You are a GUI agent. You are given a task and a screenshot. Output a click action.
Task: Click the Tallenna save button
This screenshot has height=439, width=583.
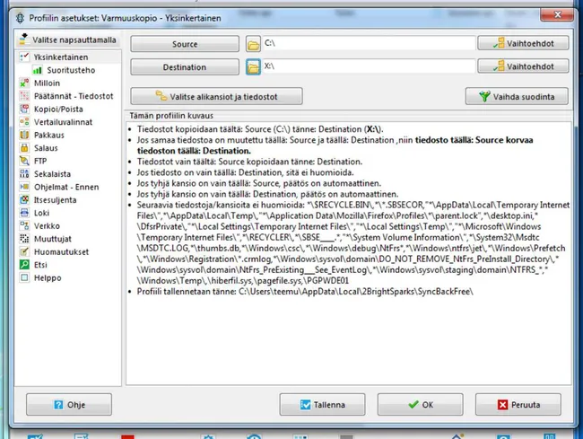[322, 404]
